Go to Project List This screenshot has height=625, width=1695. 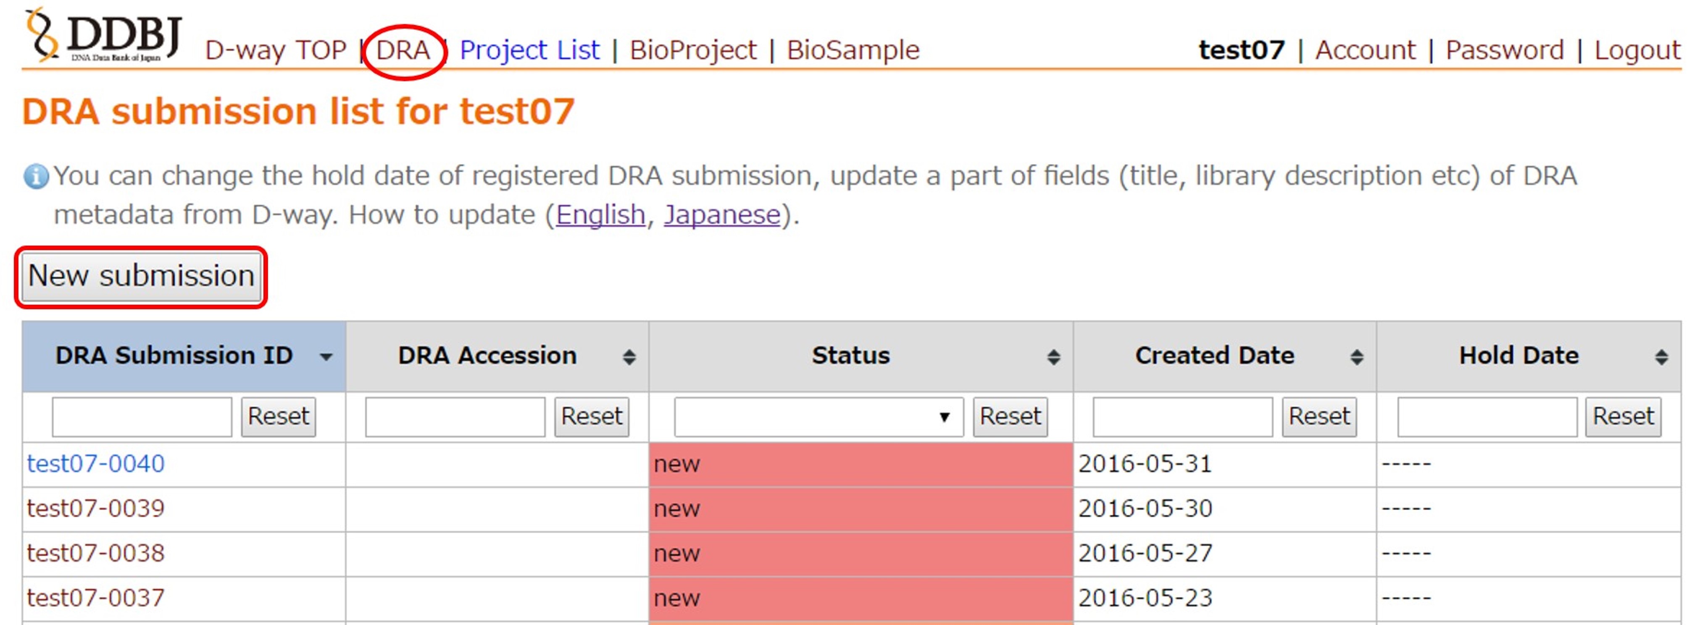[x=530, y=51]
